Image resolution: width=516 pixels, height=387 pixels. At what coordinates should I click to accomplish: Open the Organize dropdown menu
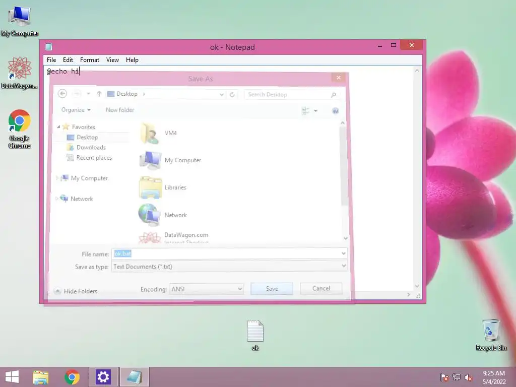coord(76,110)
